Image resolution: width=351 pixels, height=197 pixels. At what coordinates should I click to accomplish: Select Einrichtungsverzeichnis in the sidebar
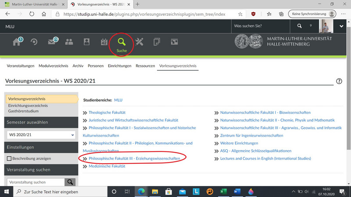tap(28, 106)
